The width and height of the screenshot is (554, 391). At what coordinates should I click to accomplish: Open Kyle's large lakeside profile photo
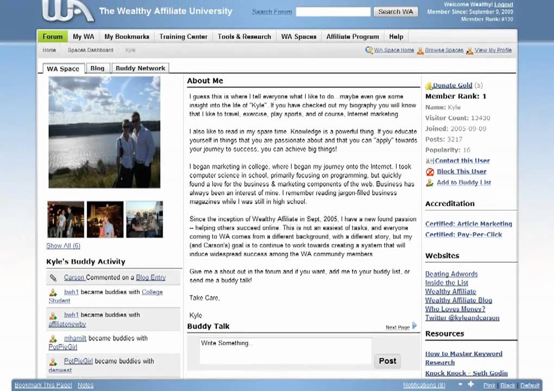pos(104,132)
